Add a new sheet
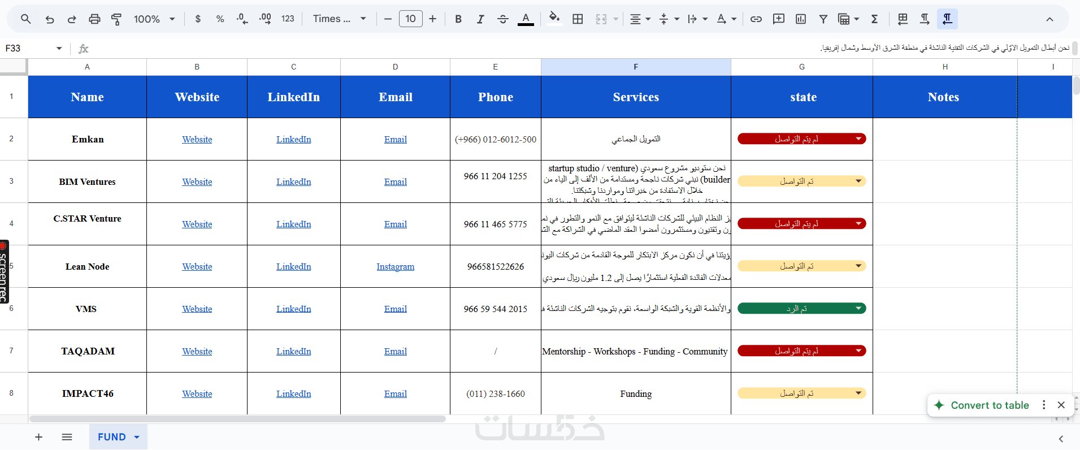 point(38,437)
